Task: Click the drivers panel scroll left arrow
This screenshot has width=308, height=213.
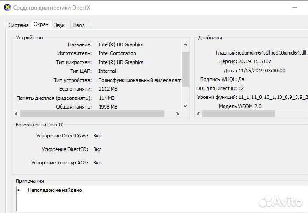Action: tap(198, 114)
